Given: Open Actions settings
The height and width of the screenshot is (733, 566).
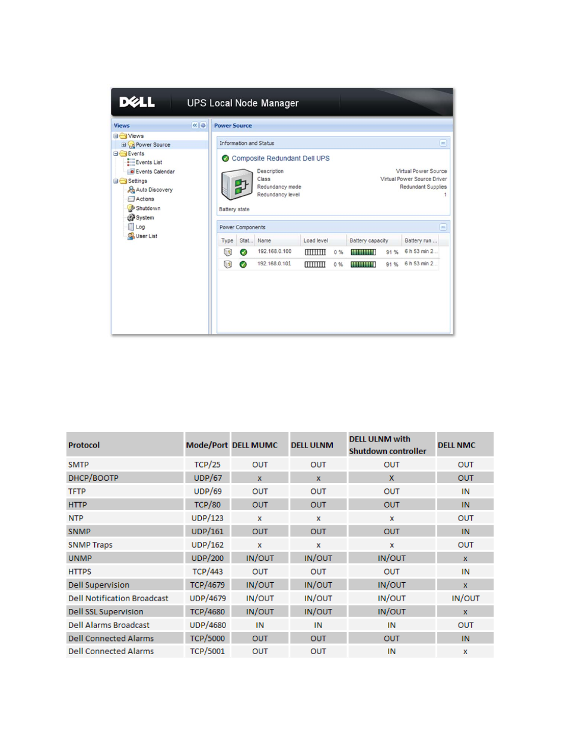Looking at the screenshot, I should click(145, 199).
